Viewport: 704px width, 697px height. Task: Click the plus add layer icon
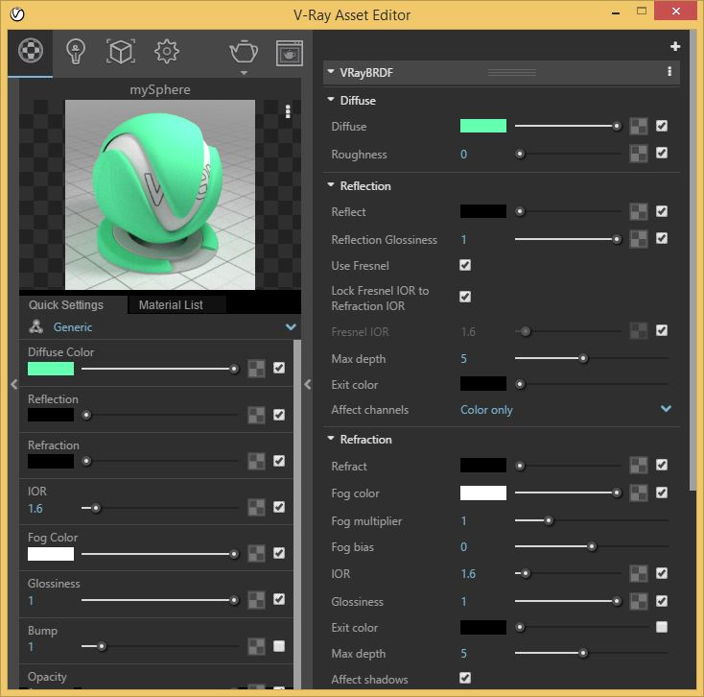click(675, 46)
